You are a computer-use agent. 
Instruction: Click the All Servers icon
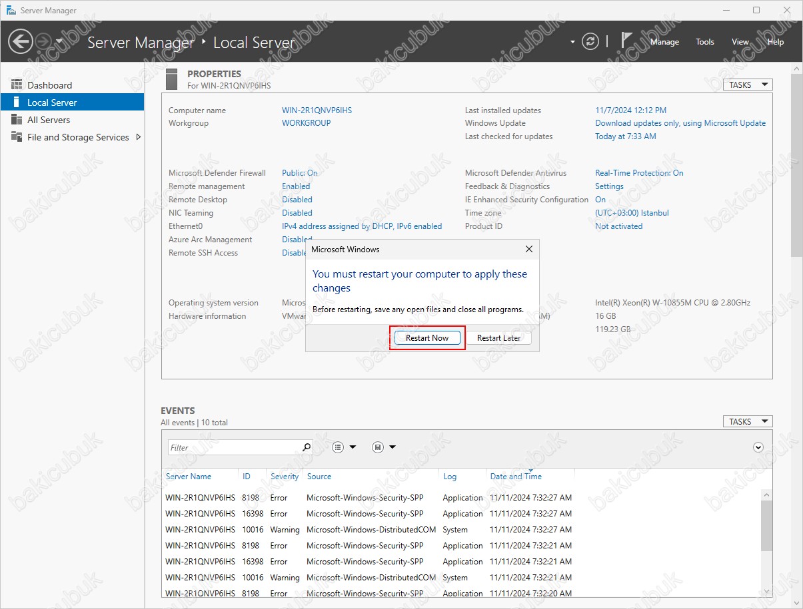(17, 120)
